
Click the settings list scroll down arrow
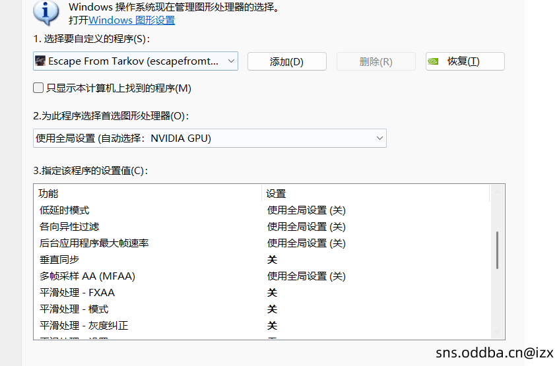click(x=497, y=332)
